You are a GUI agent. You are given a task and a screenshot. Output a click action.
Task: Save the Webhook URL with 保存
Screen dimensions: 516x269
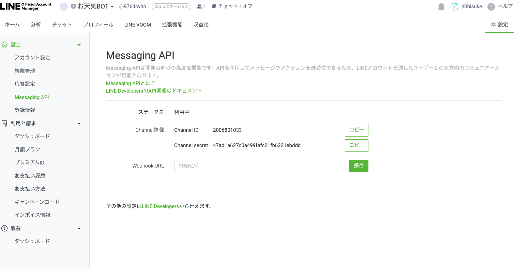tap(359, 166)
